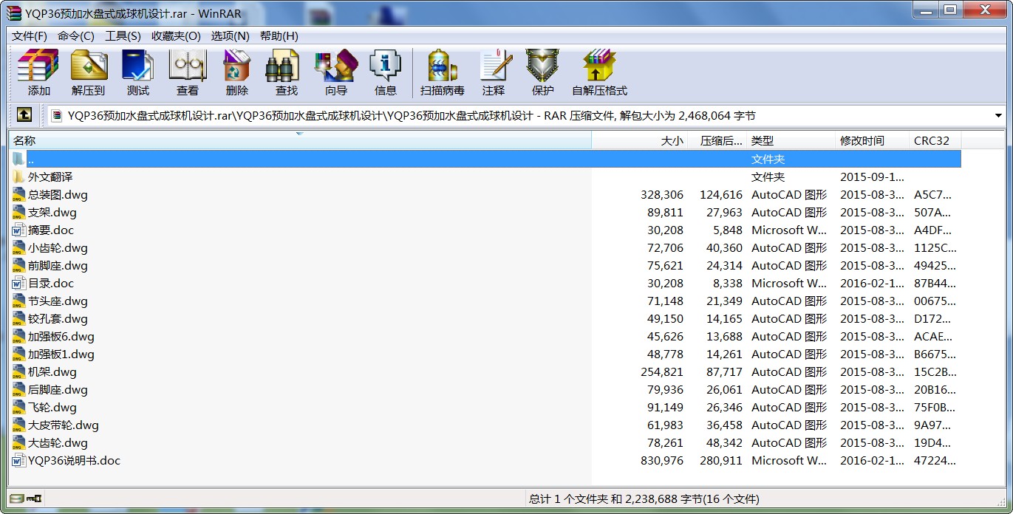Image resolution: width=1013 pixels, height=514 pixels.
Task: Click the 机架.dwg file icon
Action: [x=19, y=372]
